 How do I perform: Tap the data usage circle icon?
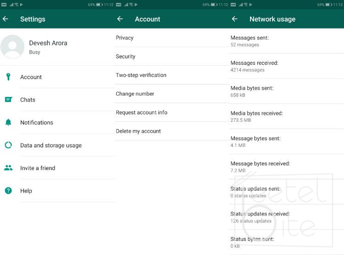click(x=8, y=145)
